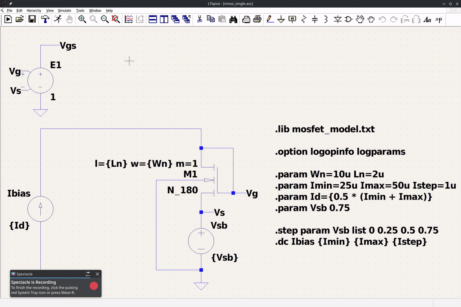Close the Spectacle notification popup

click(97, 274)
